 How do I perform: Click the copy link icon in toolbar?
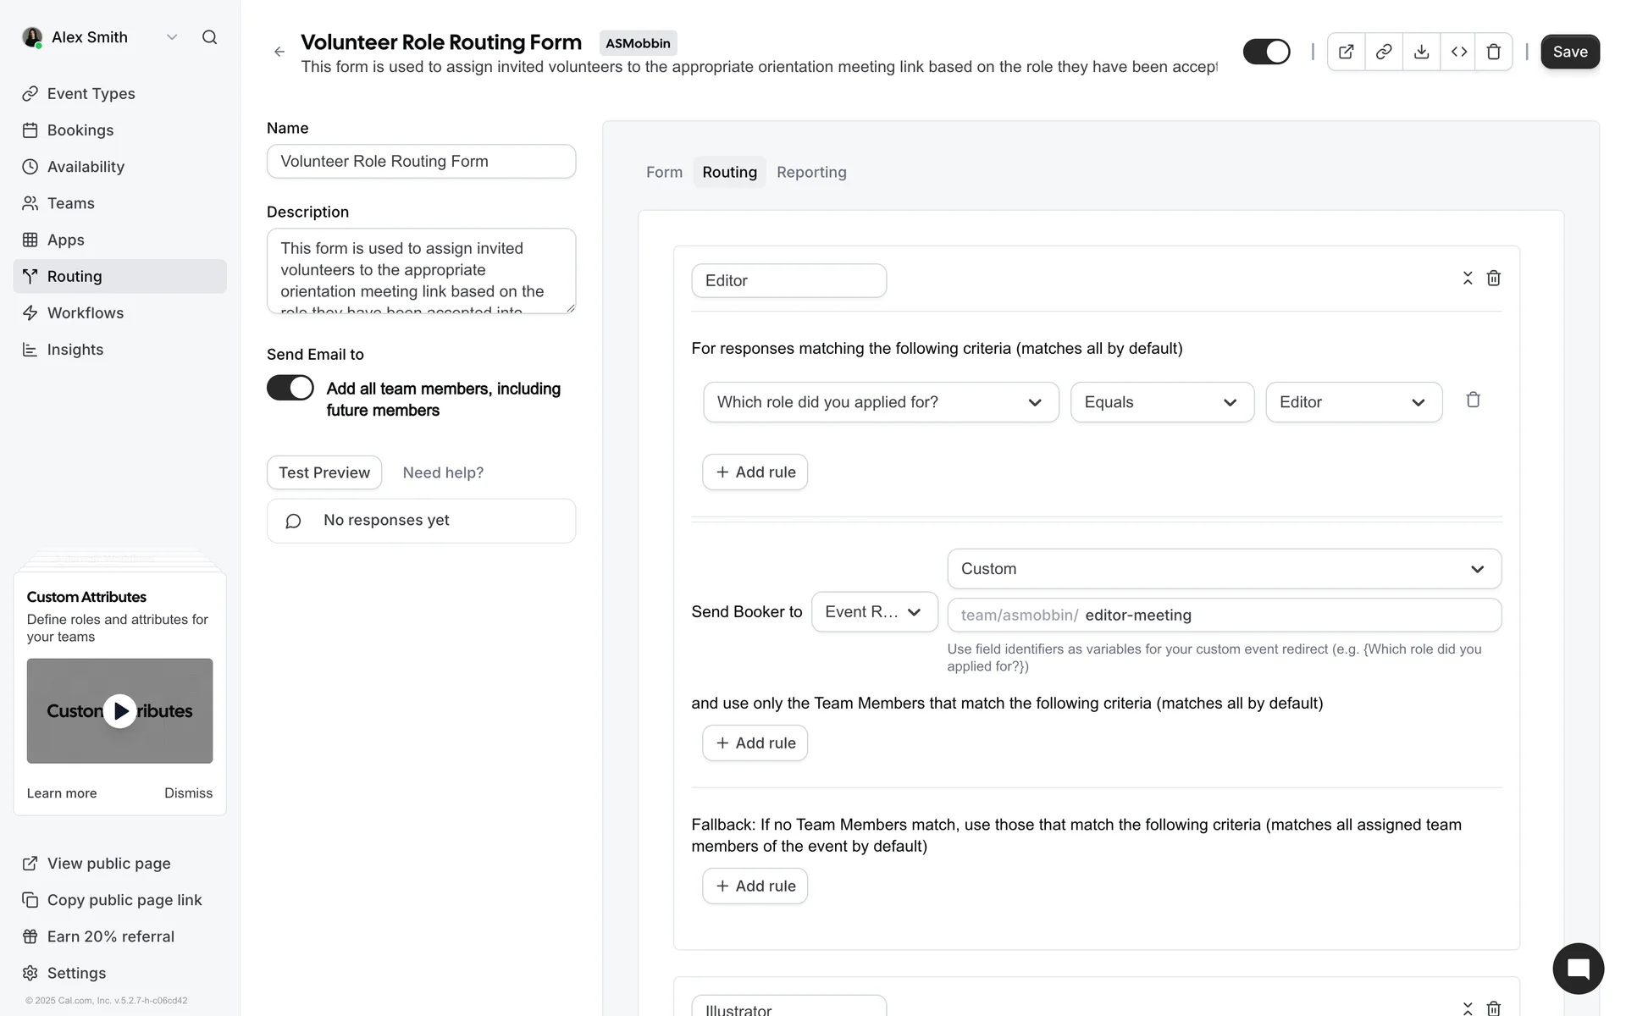pos(1384,52)
